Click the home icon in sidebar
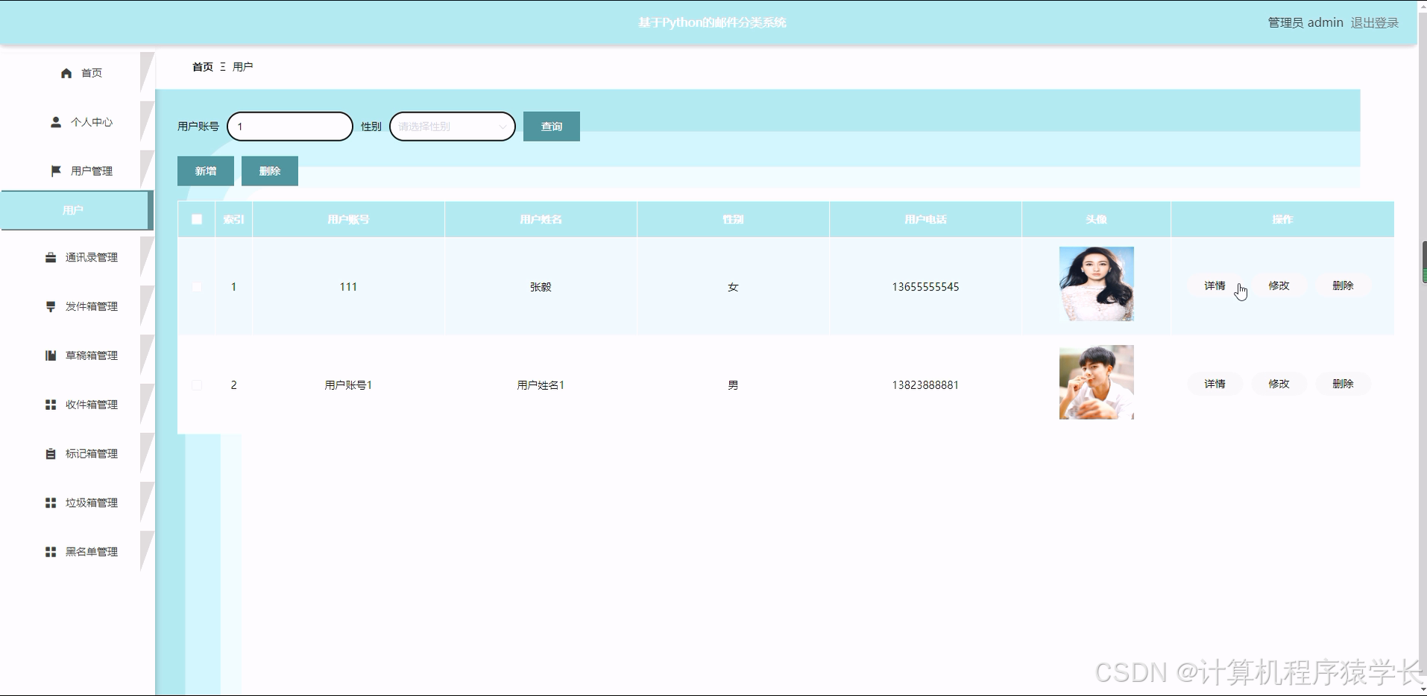This screenshot has width=1427, height=696. [x=66, y=73]
